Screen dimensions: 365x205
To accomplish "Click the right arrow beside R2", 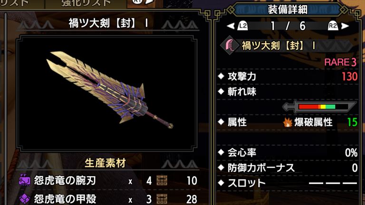I will coord(345,26).
